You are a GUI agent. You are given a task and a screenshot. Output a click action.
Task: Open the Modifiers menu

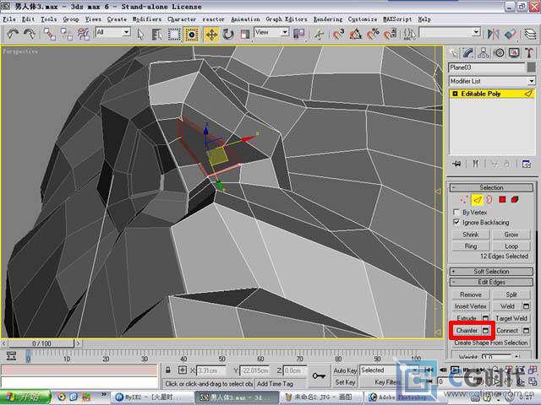pos(146,19)
